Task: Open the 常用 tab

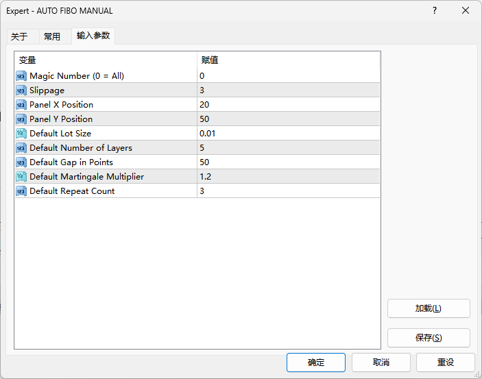Action: 52,37
